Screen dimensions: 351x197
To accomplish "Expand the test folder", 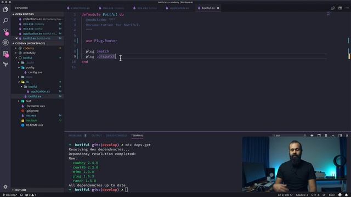I will [x=28, y=101].
